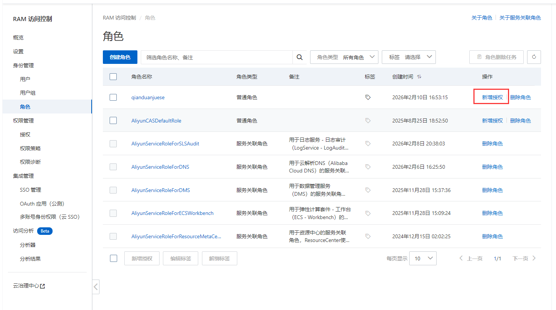Focus the 筛选角色名称、备注 search field
The height and width of the screenshot is (310, 556).
tap(217, 57)
